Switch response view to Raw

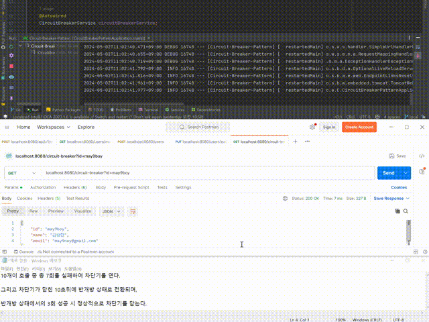34,211
